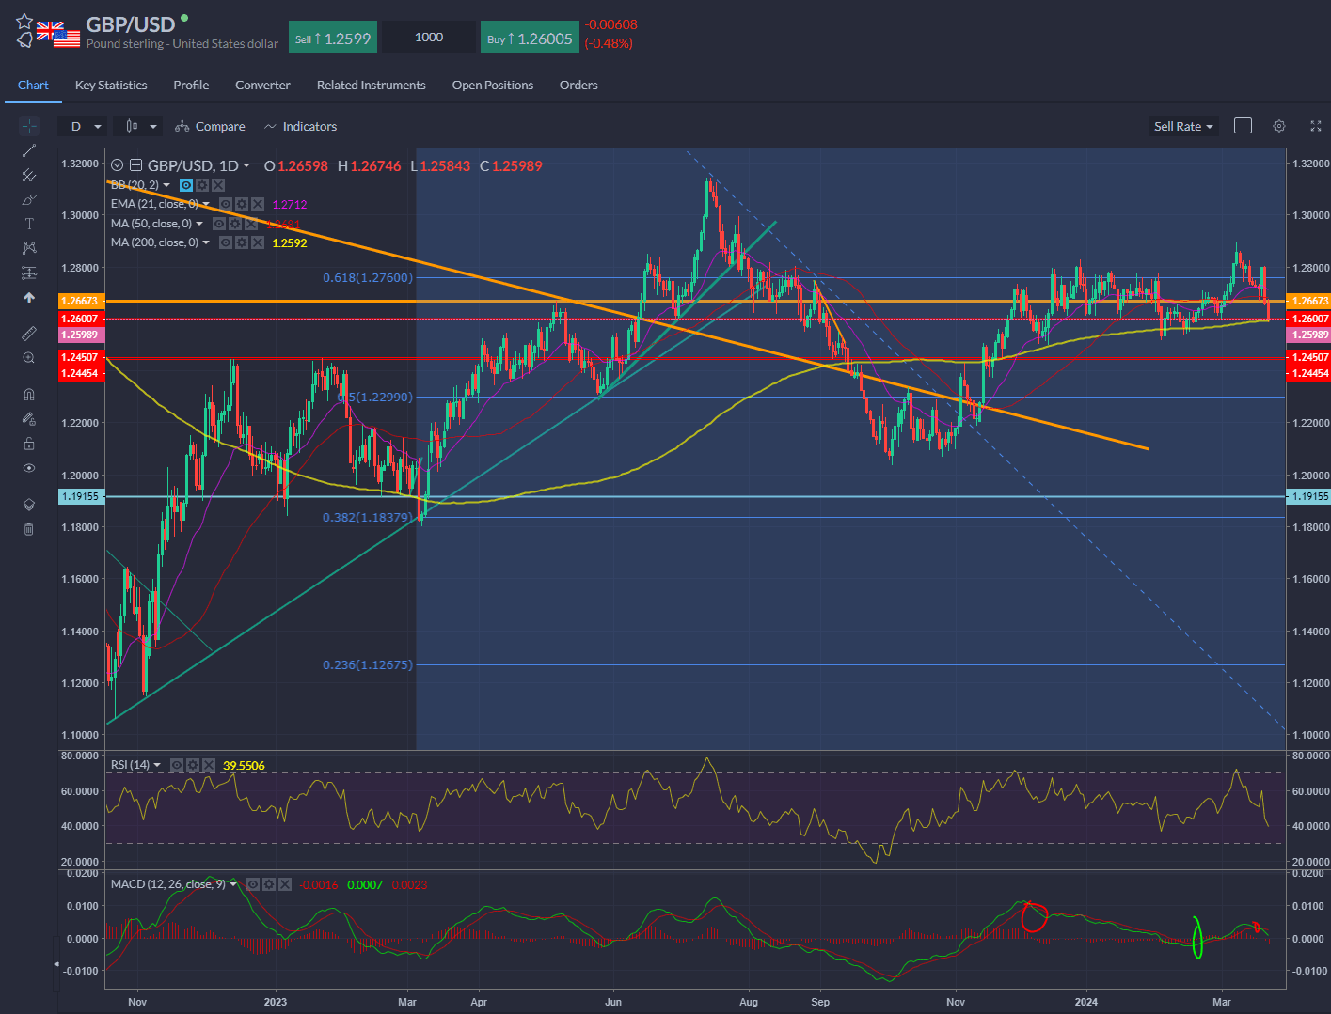
Task: Hide the RSI (14) indicator
Action: 177,765
